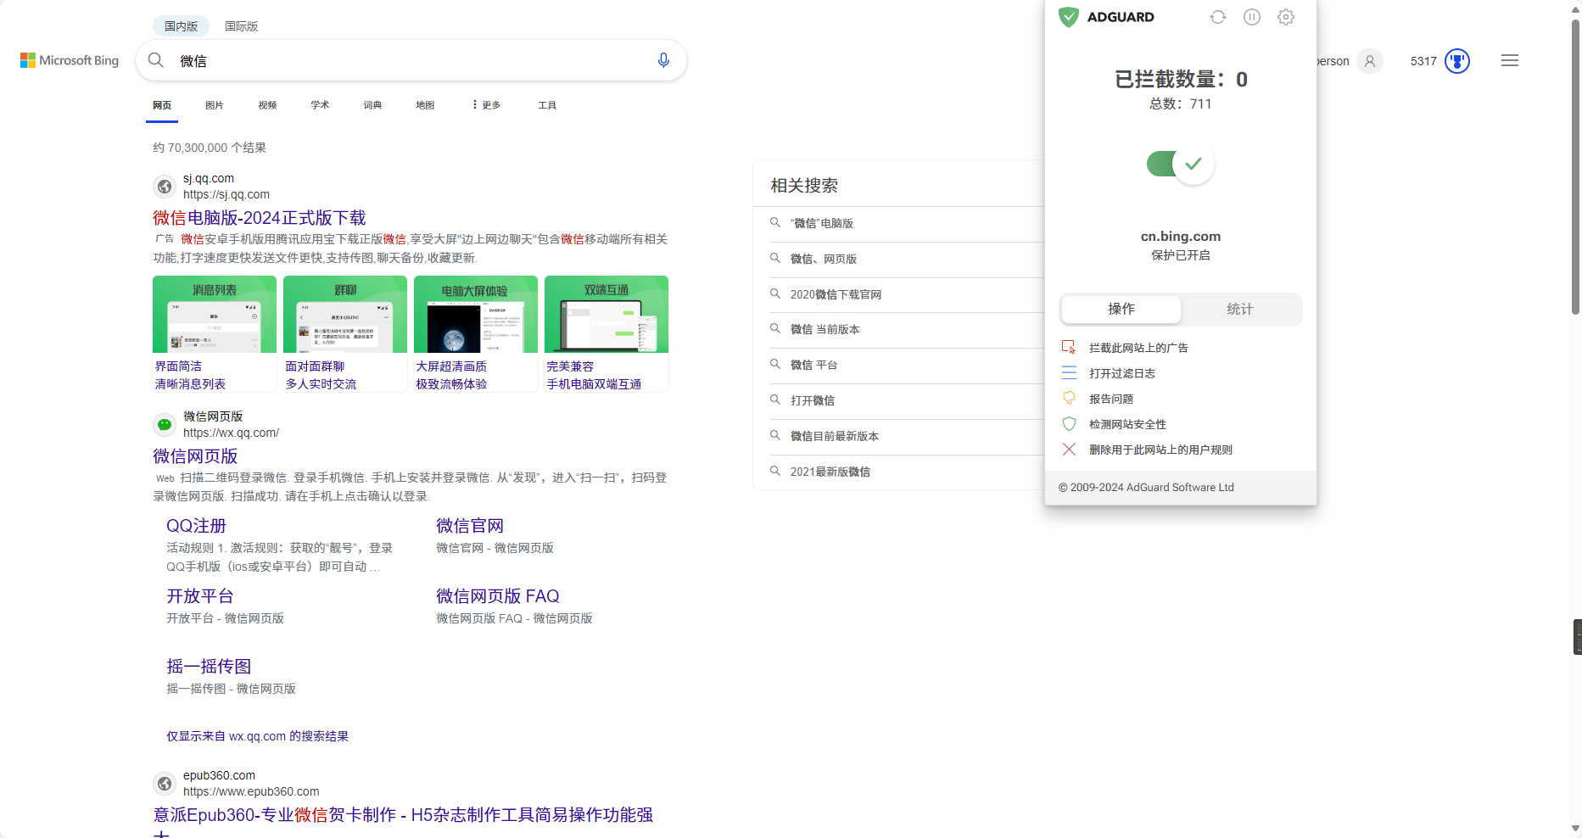1582x838 pixels.
Task: Switch to the 统计 tab in AdGuard
Action: point(1240,310)
